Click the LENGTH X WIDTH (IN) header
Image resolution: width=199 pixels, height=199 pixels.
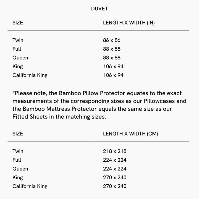pyautogui.click(x=129, y=23)
